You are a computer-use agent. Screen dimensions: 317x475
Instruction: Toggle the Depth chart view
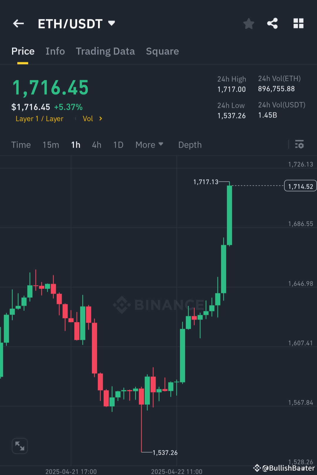(x=190, y=144)
